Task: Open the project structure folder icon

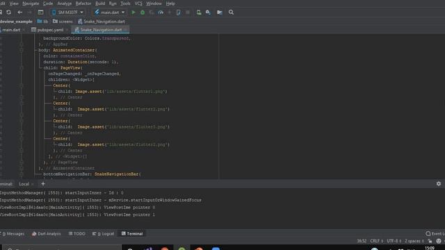Action: click(x=220, y=12)
